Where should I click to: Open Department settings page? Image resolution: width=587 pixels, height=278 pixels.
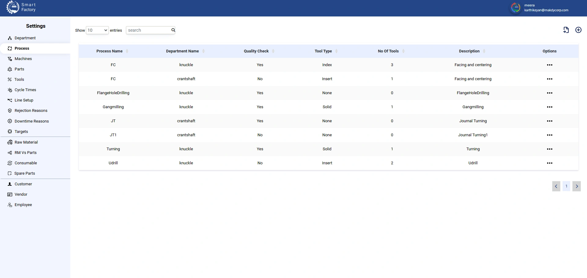25,38
